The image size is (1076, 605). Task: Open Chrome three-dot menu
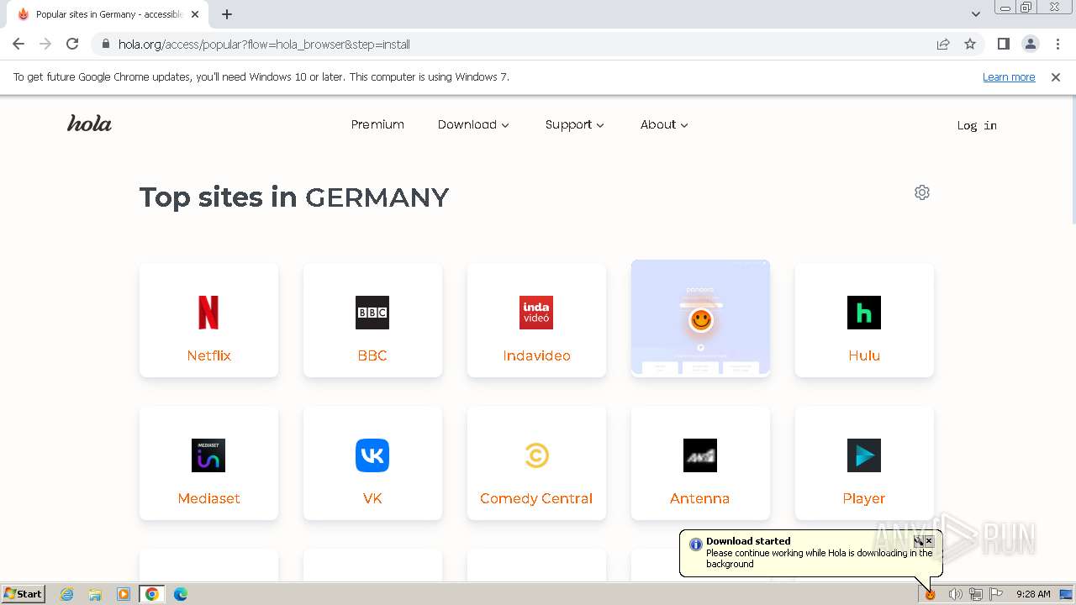click(x=1057, y=44)
